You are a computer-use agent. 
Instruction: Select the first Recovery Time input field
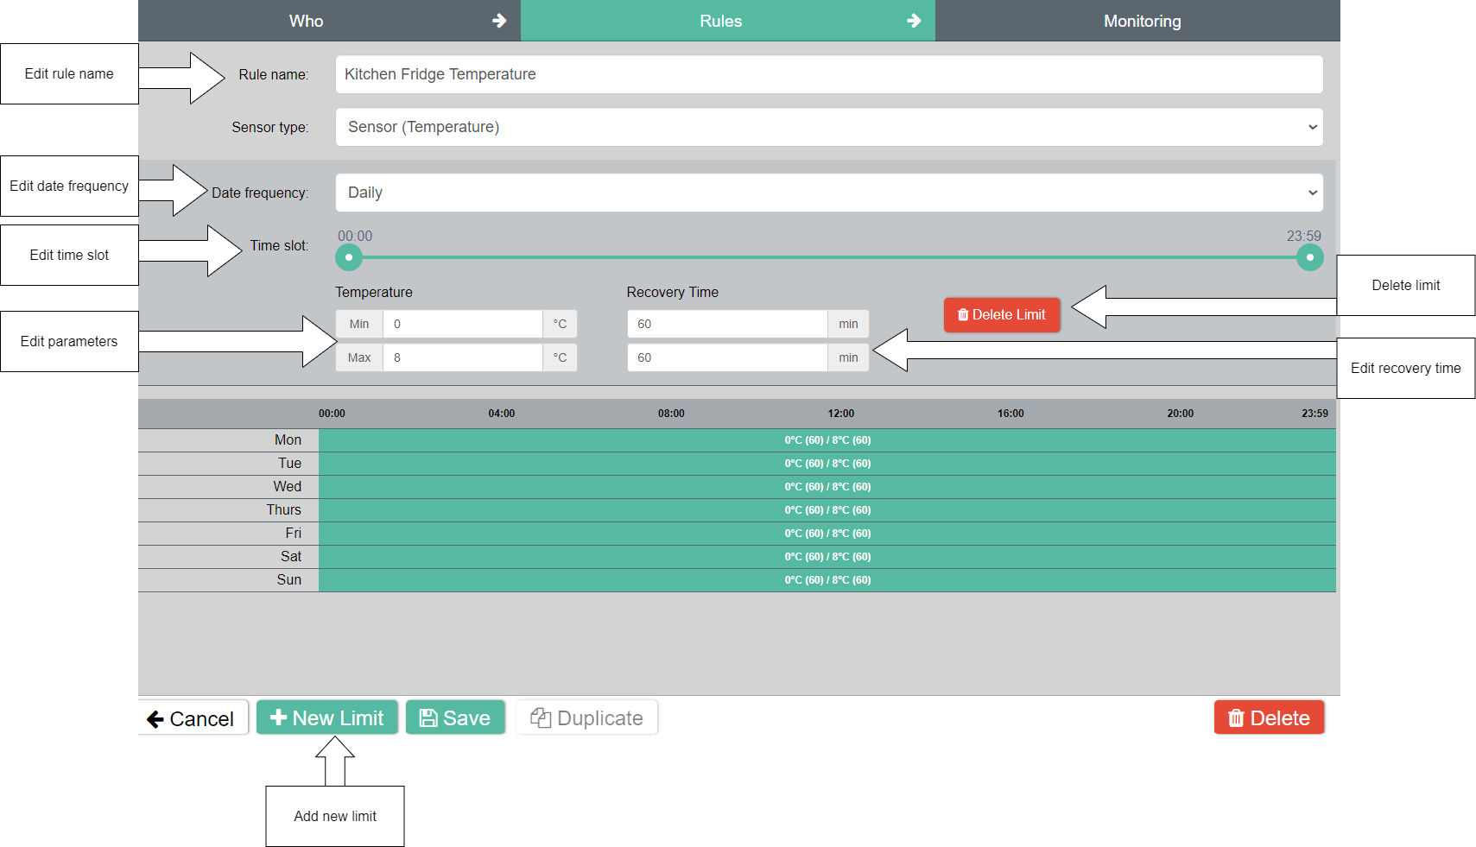point(726,324)
